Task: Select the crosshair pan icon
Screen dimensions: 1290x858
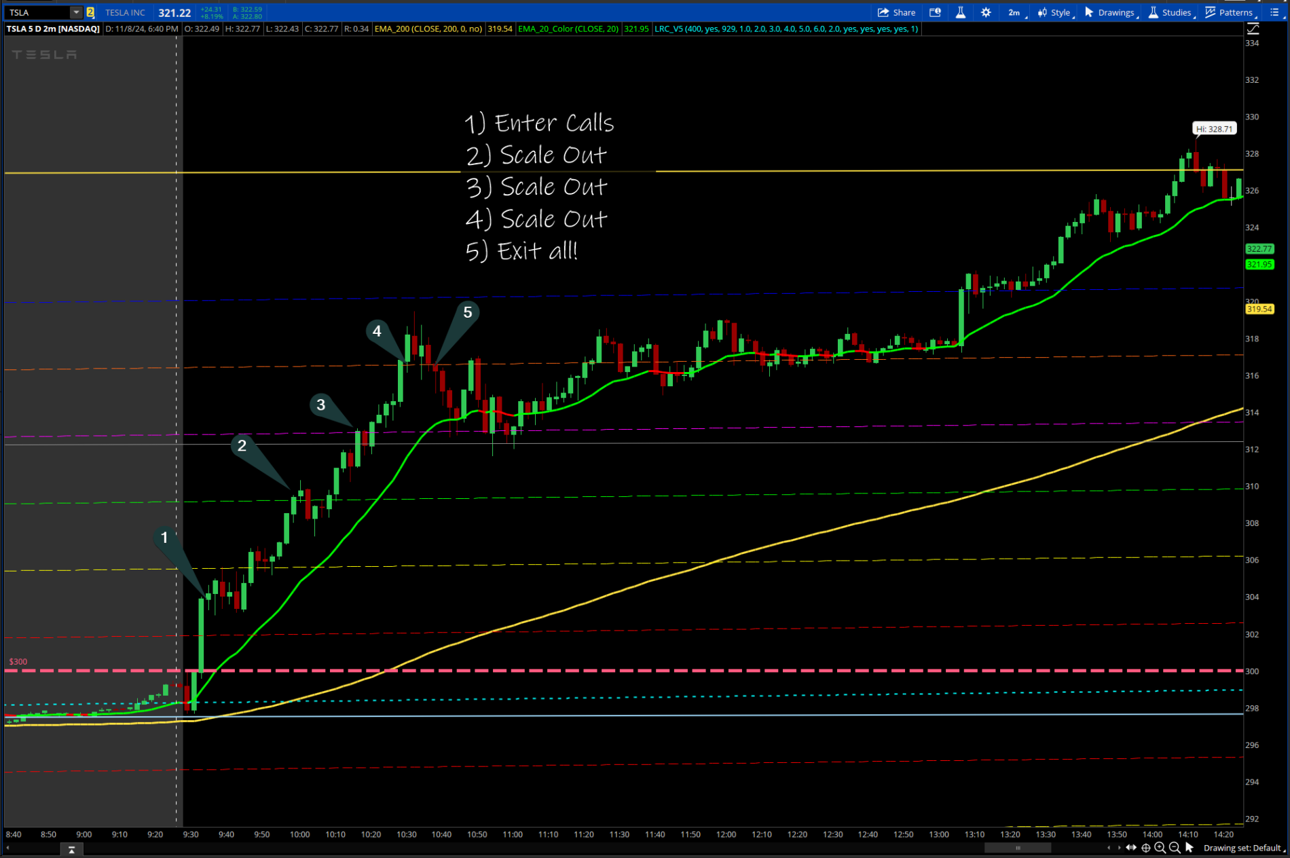Action: [x=1146, y=848]
